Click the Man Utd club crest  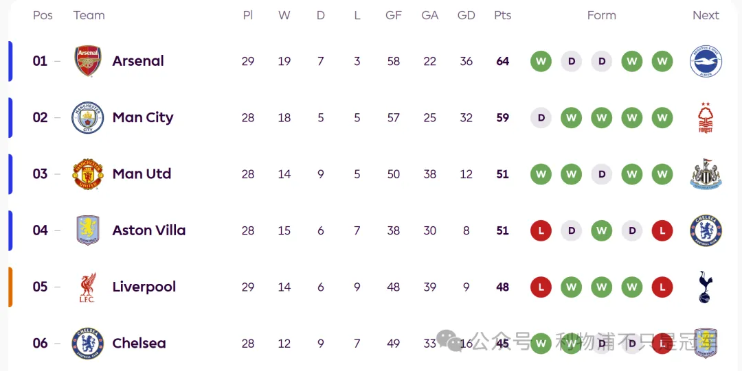click(88, 174)
